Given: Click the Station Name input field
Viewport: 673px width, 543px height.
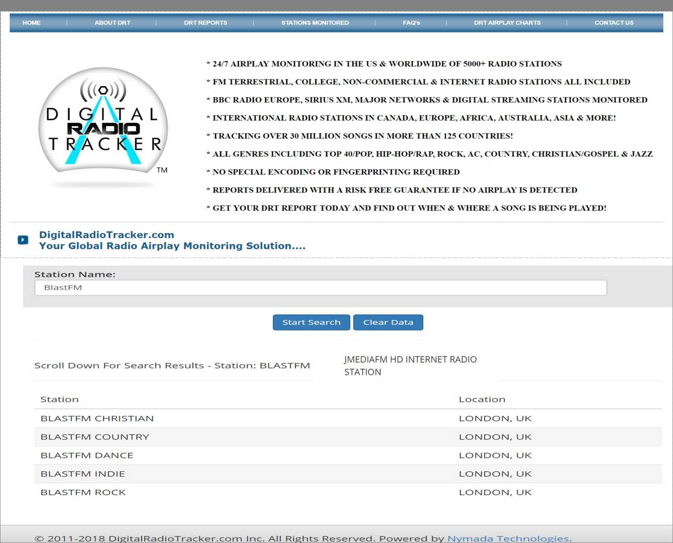Looking at the screenshot, I should (321, 288).
